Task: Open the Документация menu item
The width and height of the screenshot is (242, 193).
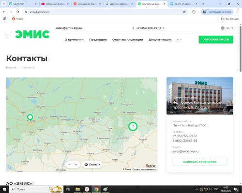Action: point(160,40)
